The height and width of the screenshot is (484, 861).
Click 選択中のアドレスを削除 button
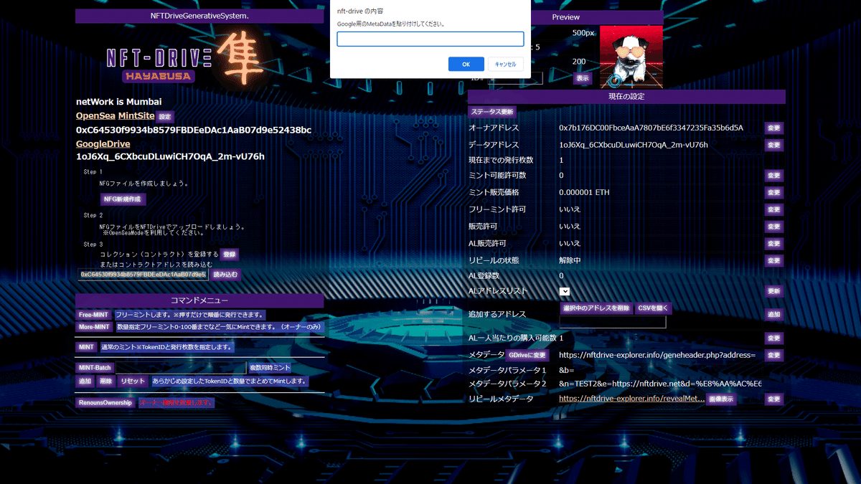[596, 308]
